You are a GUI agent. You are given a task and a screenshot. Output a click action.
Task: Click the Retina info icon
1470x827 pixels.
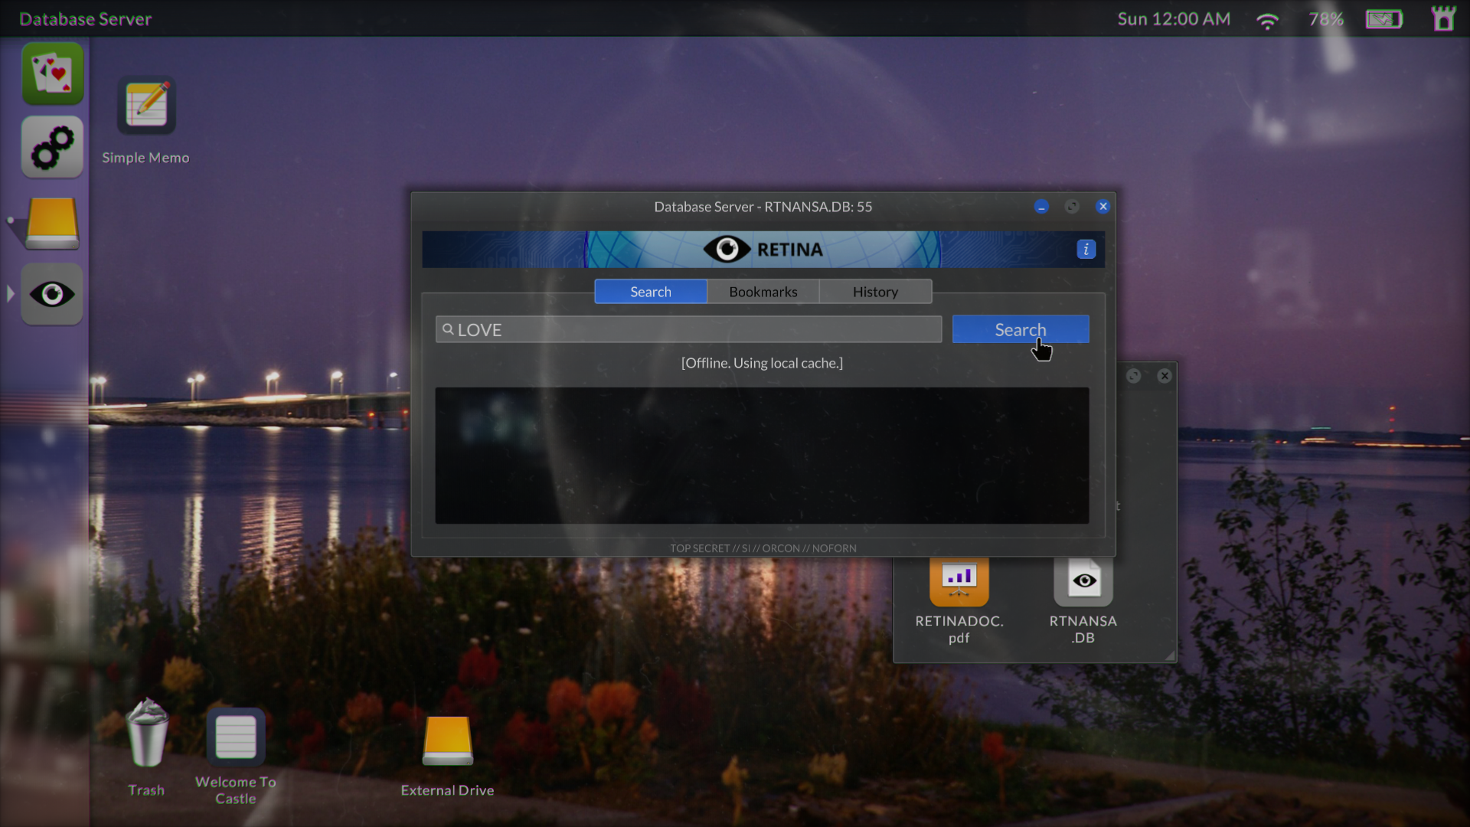[x=1086, y=250]
